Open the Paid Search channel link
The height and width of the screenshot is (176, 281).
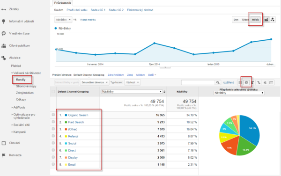76,122
